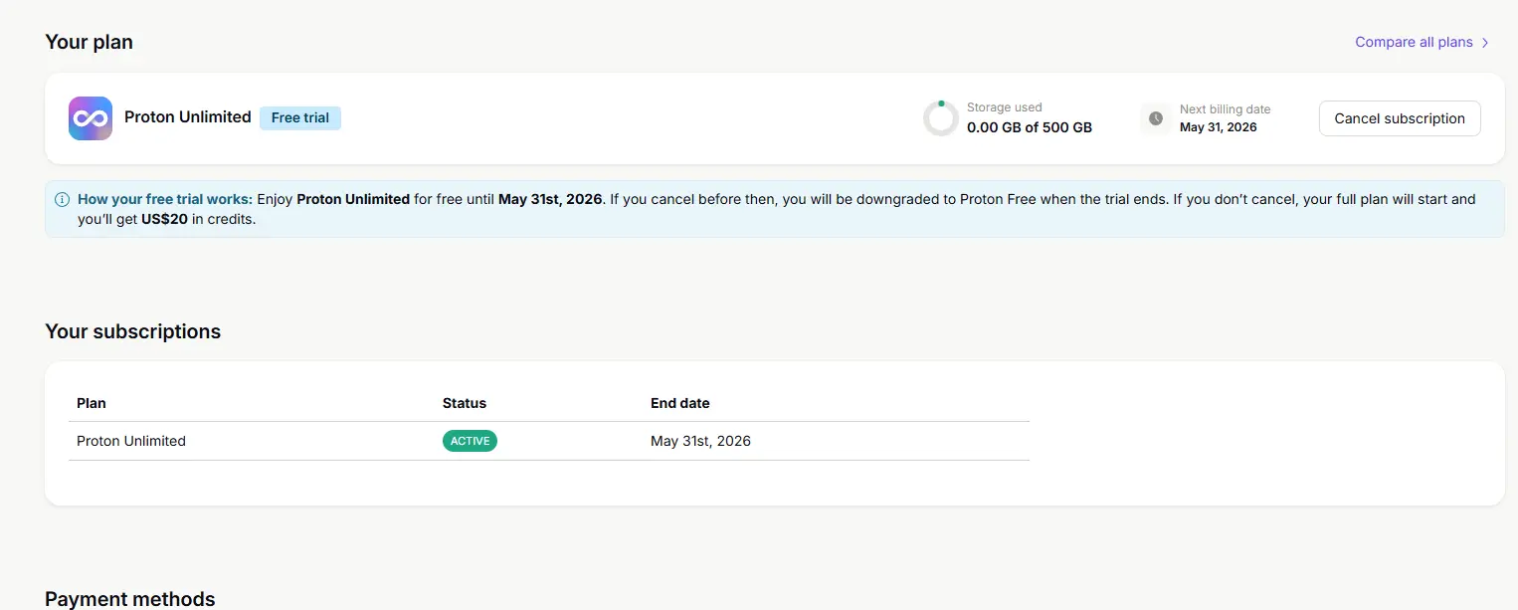Click the Proton Unlimited plan name title

(187, 117)
